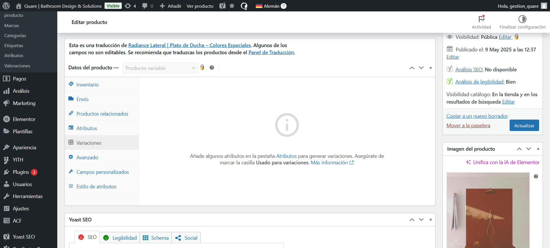
Task: Move Yoast SEO panel up
Action: coord(412,219)
